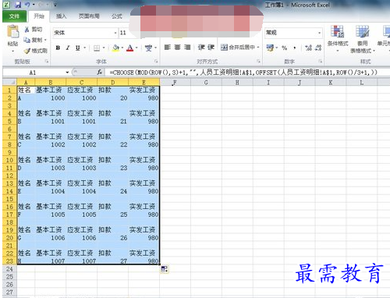This screenshot has width=390, height=298.
Task: Select cell D5 with value 21
Action: 112,121
